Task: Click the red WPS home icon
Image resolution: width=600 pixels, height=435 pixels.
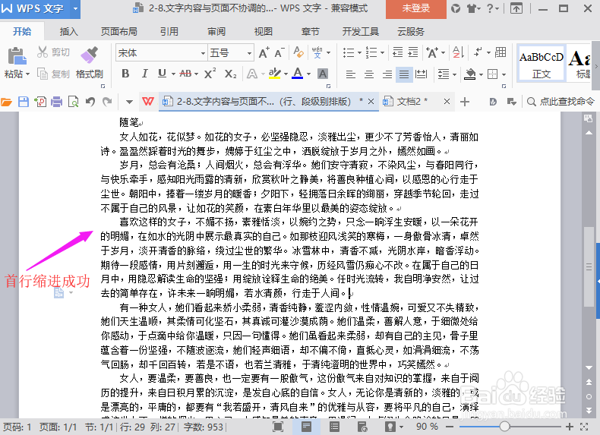Action: [148, 102]
